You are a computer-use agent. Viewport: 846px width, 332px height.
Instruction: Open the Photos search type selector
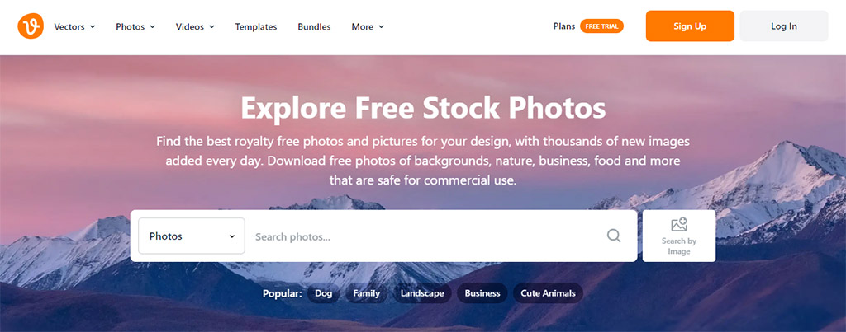pos(192,236)
